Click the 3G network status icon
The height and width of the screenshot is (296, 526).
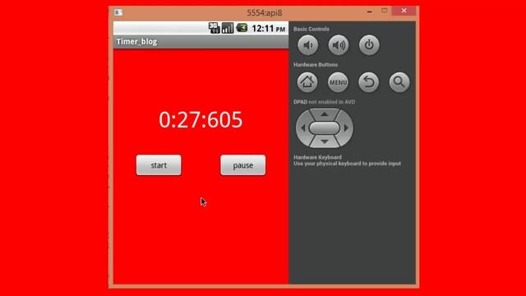[x=214, y=28]
